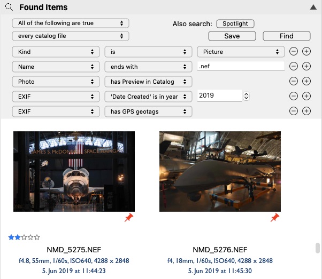Save the current search

[232, 36]
